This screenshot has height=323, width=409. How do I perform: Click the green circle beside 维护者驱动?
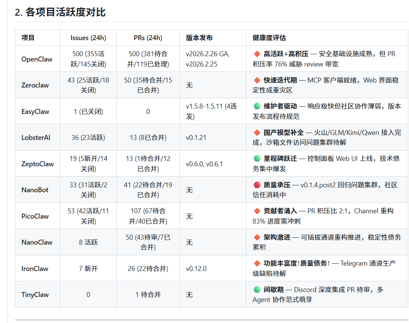tap(257, 106)
